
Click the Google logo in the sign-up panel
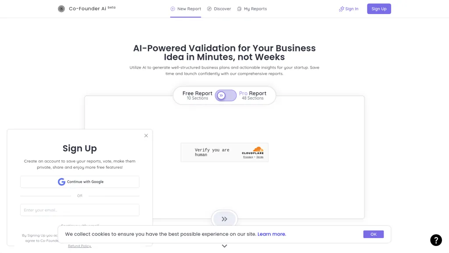pyautogui.click(x=61, y=182)
